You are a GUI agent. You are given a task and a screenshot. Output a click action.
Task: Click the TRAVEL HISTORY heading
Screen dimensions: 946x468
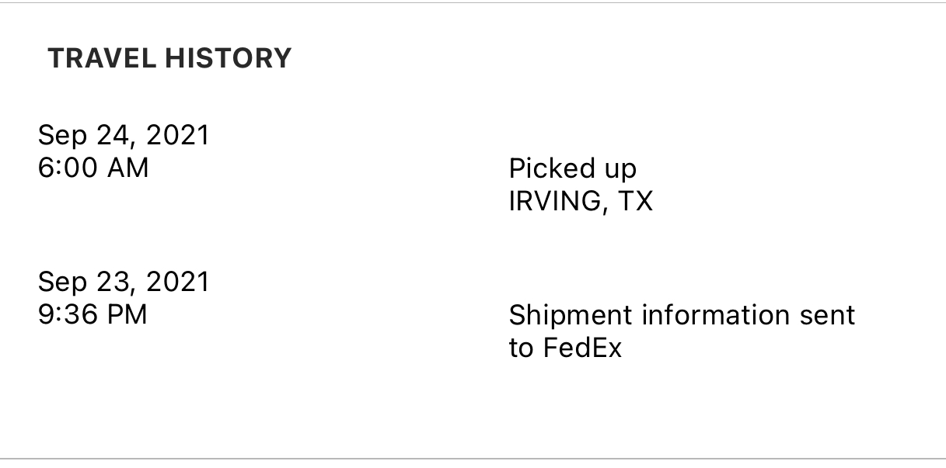(169, 58)
